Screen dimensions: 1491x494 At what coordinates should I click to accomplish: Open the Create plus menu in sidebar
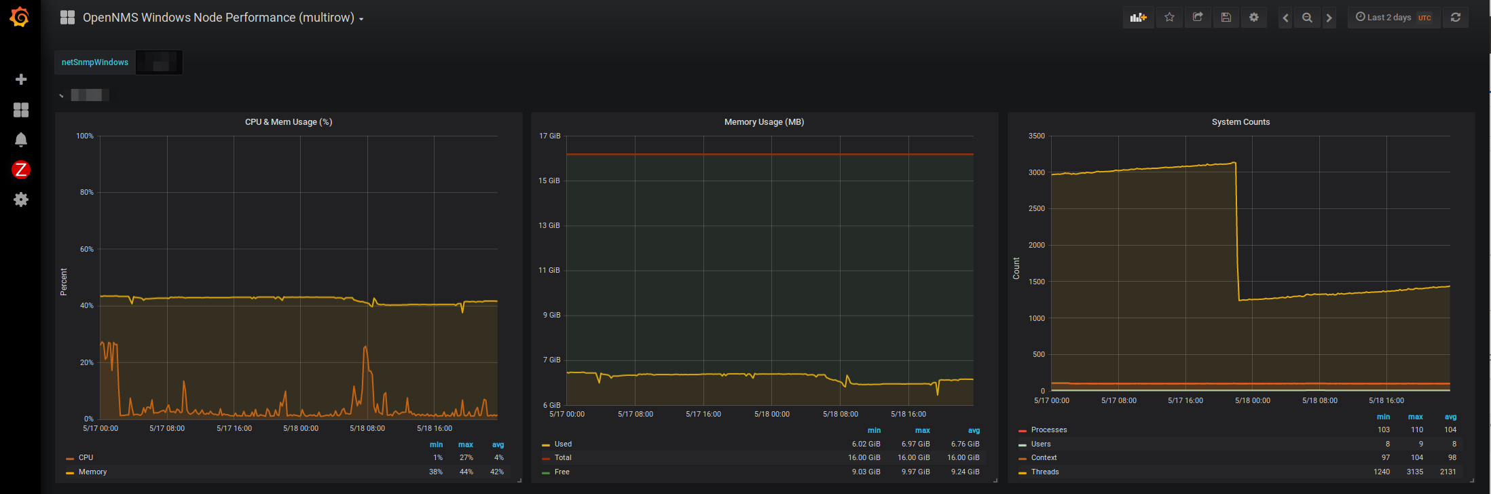tap(21, 79)
